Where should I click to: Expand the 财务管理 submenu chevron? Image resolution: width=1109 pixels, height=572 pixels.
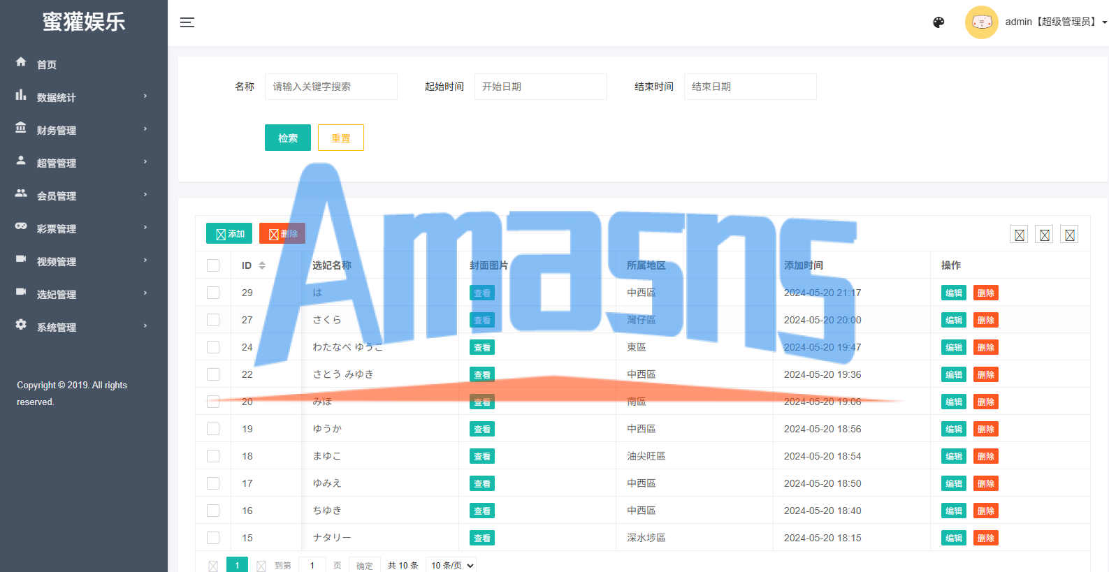tap(145, 129)
